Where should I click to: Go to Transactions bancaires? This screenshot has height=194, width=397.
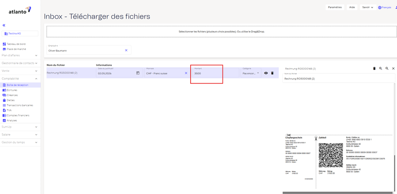click(18, 105)
